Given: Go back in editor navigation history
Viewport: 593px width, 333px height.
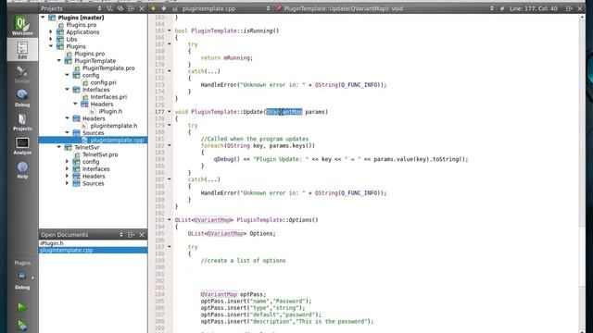Looking at the screenshot, I should click(x=153, y=8).
